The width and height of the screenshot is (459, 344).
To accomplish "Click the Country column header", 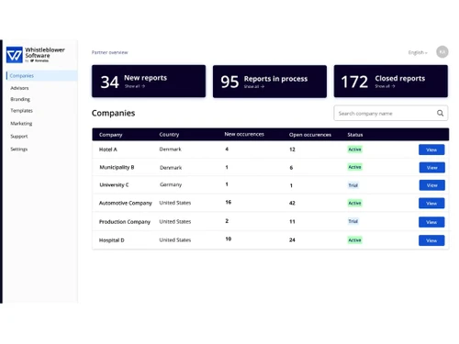I will click(169, 135).
